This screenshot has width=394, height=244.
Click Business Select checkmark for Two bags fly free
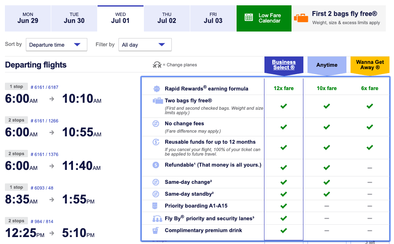point(284,106)
